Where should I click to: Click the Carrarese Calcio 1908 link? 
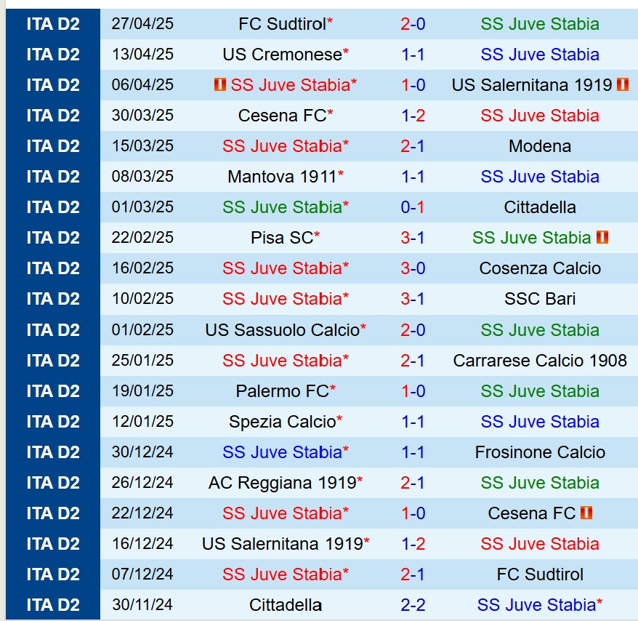click(x=539, y=361)
